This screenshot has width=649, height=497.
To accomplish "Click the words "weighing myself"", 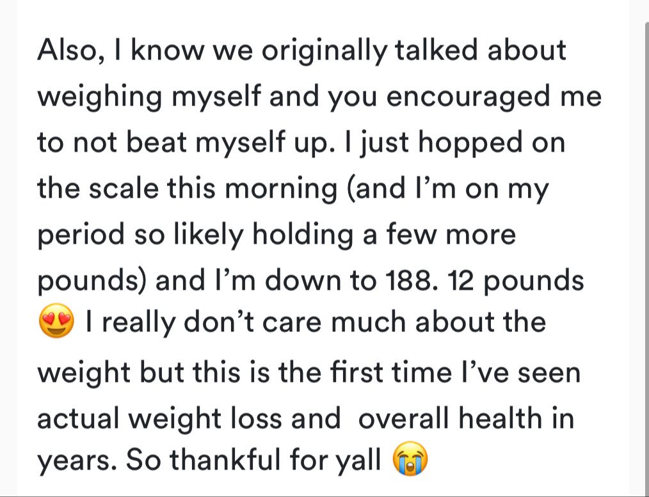I will 149,97.
